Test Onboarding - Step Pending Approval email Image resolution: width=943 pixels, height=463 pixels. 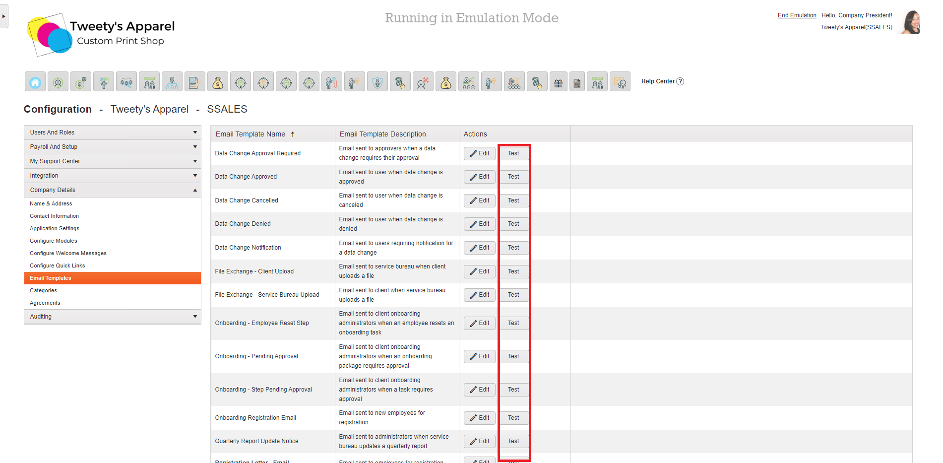coord(513,390)
